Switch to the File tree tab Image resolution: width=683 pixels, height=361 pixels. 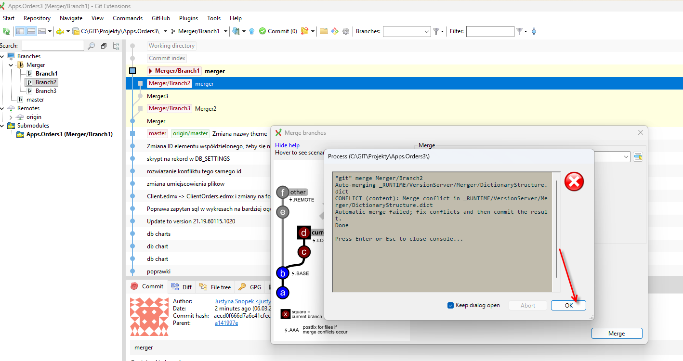click(215, 287)
